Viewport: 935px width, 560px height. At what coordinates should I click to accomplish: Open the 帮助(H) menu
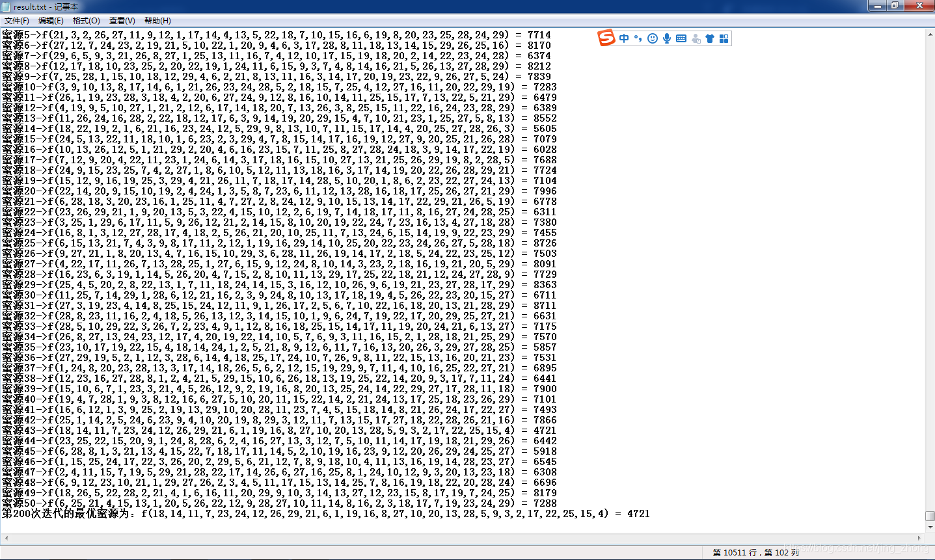(x=157, y=21)
